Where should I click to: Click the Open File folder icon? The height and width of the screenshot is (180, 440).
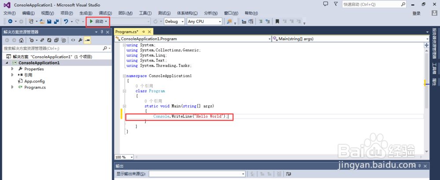click(42, 21)
